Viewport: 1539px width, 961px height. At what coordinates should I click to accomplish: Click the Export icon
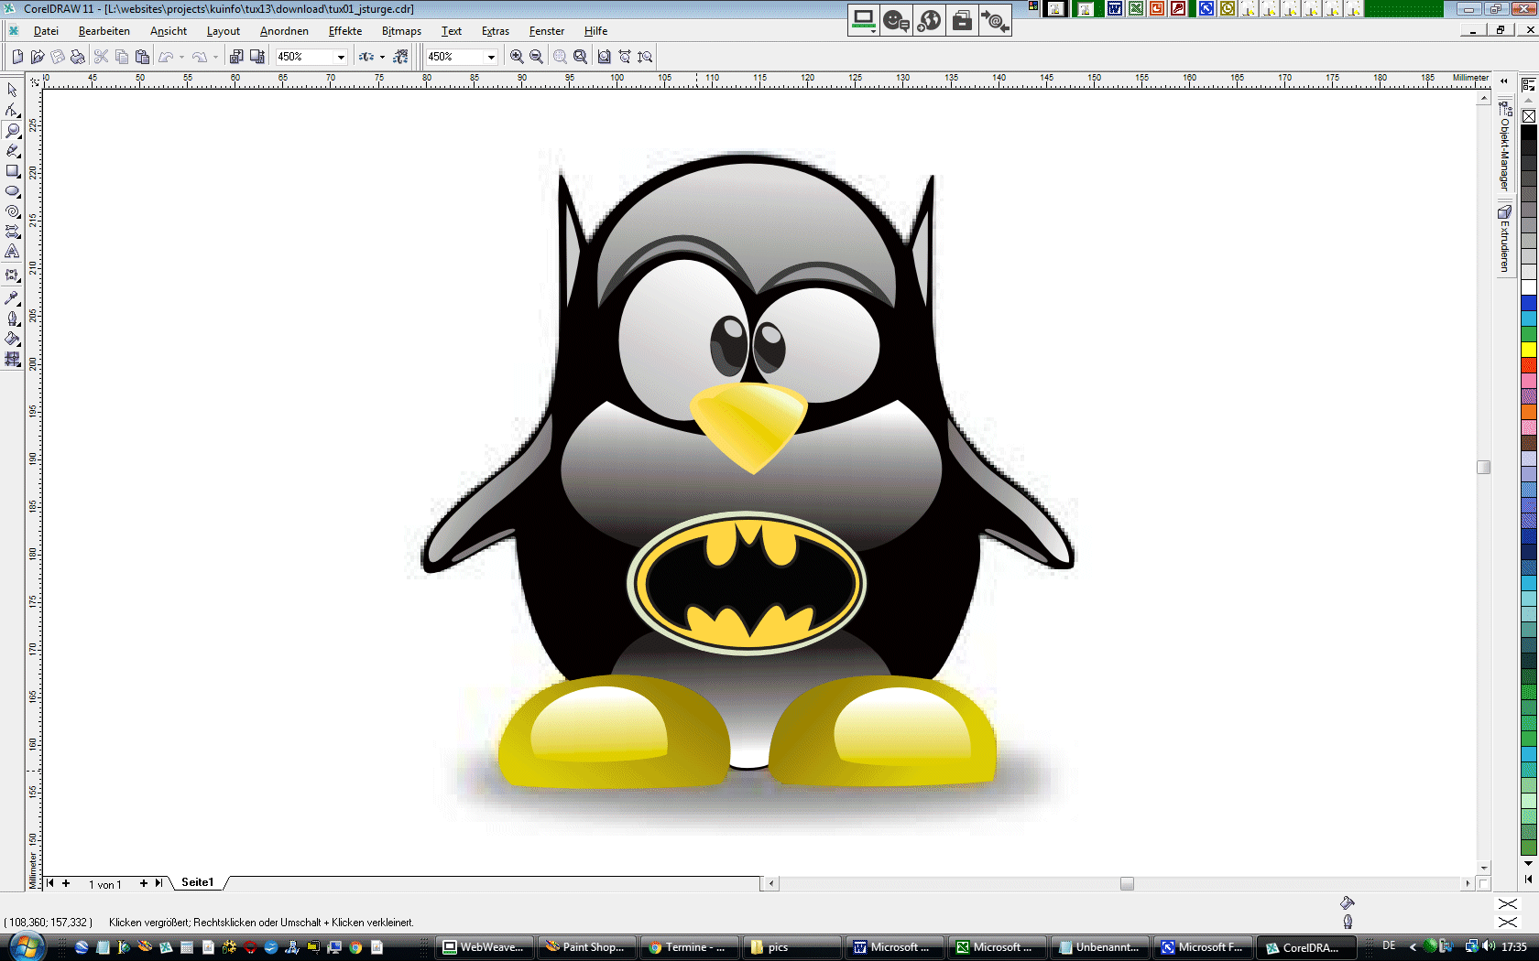pos(257,57)
